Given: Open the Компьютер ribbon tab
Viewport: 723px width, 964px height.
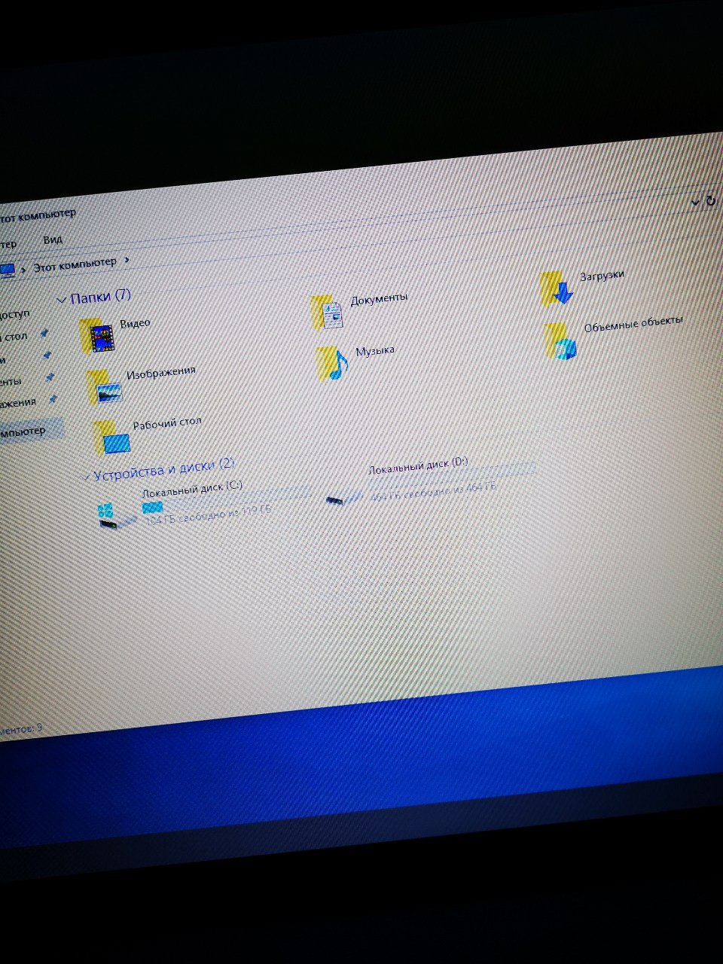Looking at the screenshot, I should coord(8,244).
